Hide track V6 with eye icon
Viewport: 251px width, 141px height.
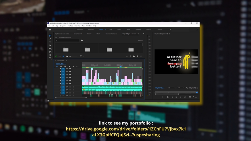point(70,69)
